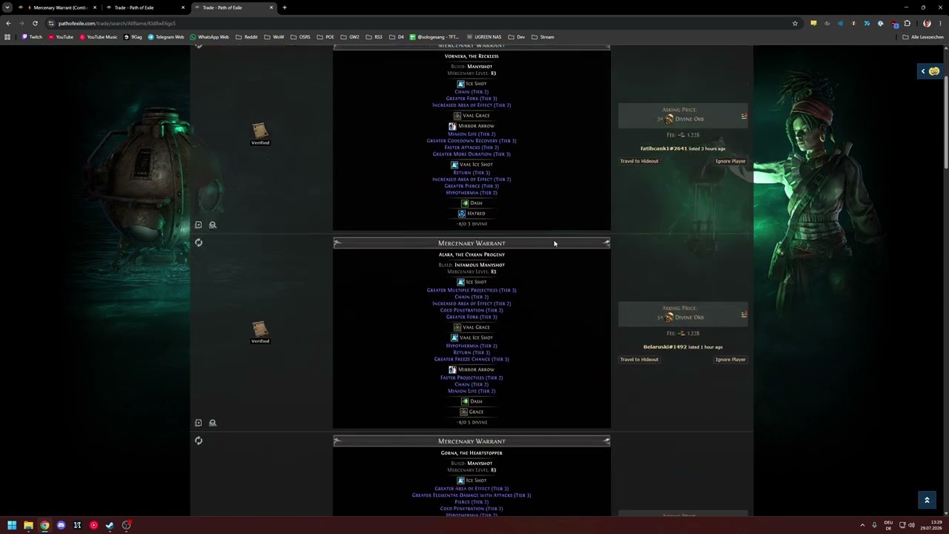
Task: Expand Dev bookmarks folder
Action: pyautogui.click(x=517, y=36)
